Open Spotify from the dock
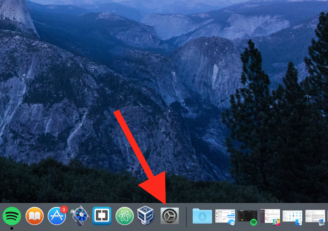Viewport: 328px width, 231px height. click(12, 216)
